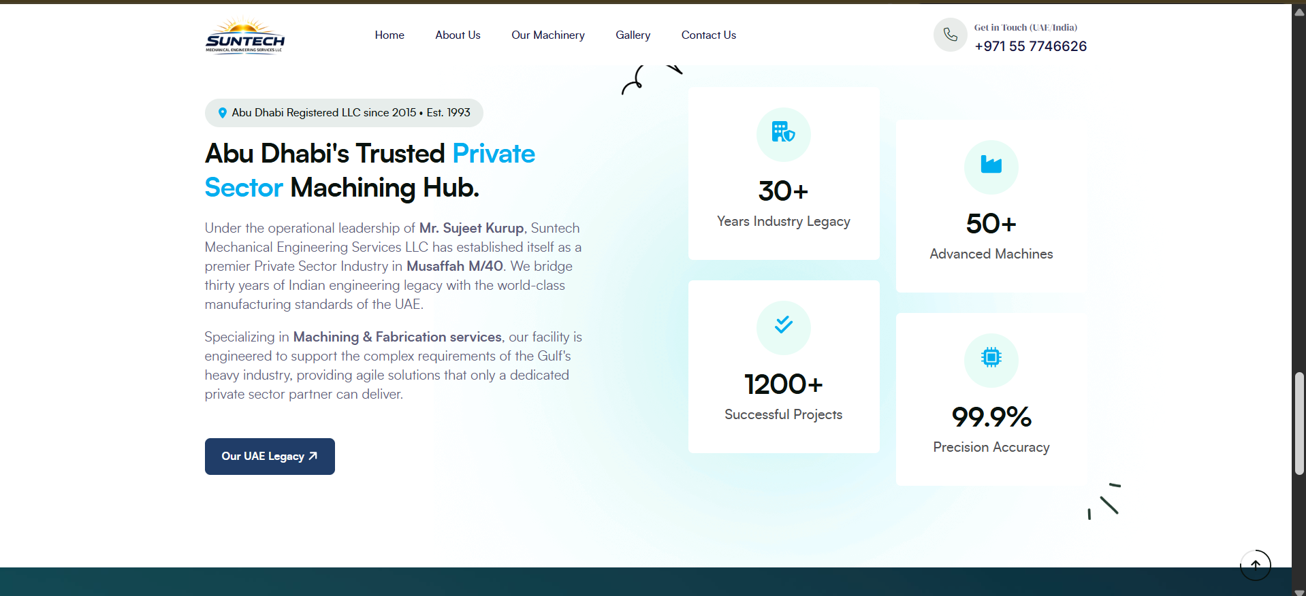The width and height of the screenshot is (1306, 596).
Task: Click the "Get in Touch (UAE/India)" text
Action: click(x=1025, y=28)
